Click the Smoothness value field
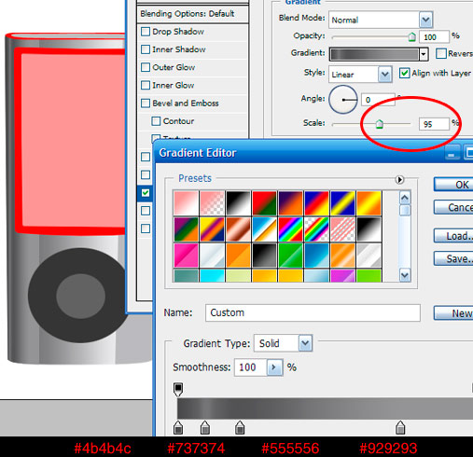 click(x=251, y=367)
